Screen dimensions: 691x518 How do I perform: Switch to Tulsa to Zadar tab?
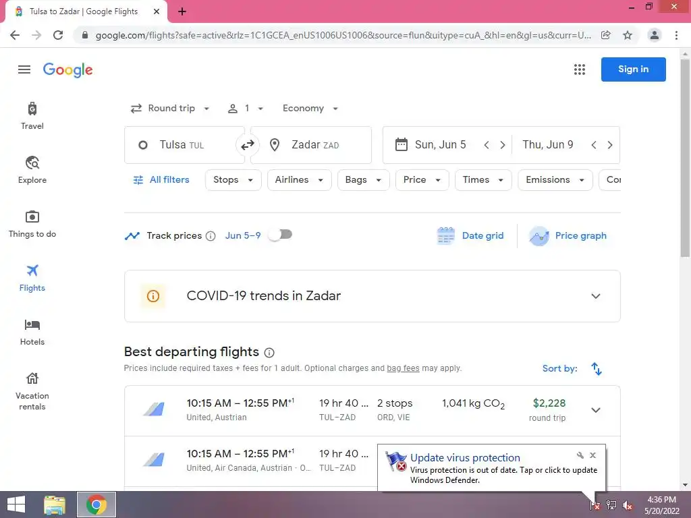coord(84,11)
